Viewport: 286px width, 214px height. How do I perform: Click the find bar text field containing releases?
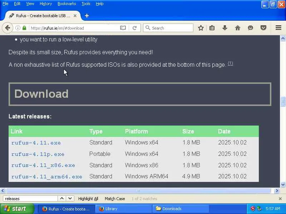pos(30,199)
